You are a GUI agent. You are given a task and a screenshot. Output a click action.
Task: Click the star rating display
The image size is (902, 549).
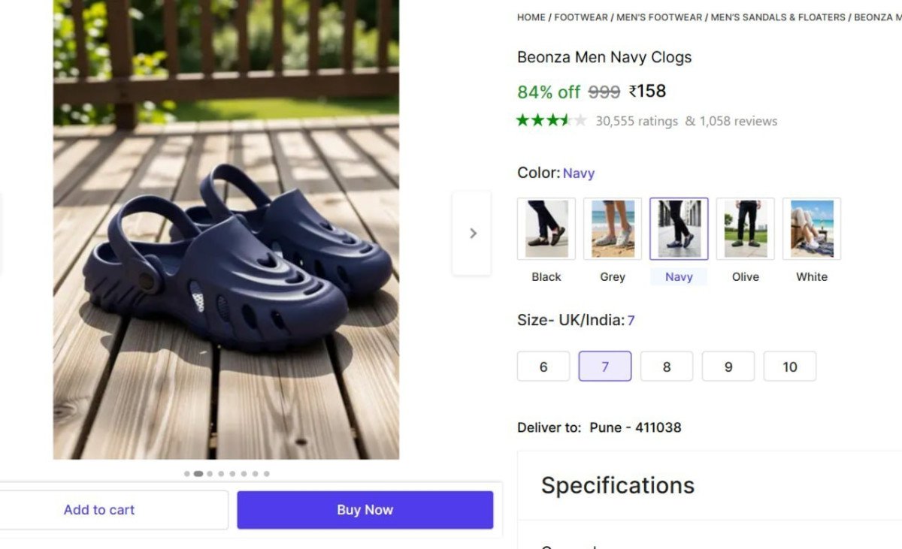tap(551, 120)
